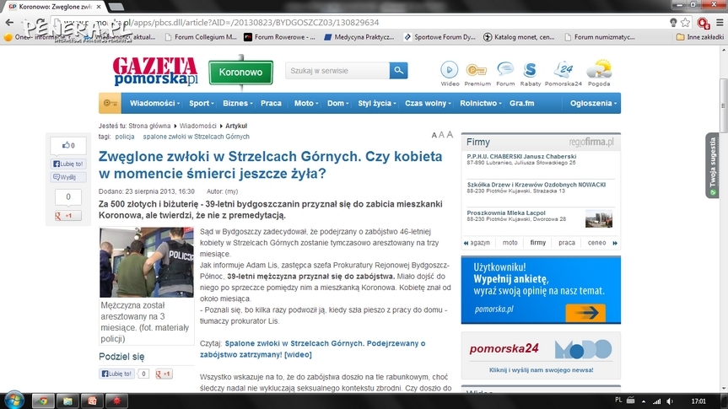The image size is (728, 409).
Task: Click the policja tag link
Action: pyautogui.click(x=125, y=137)
